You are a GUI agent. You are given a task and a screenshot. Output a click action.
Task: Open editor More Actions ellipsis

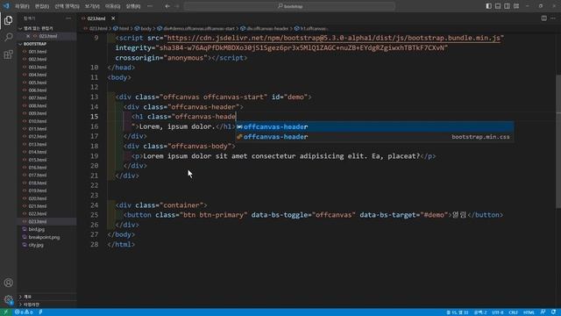coord(553,18)
